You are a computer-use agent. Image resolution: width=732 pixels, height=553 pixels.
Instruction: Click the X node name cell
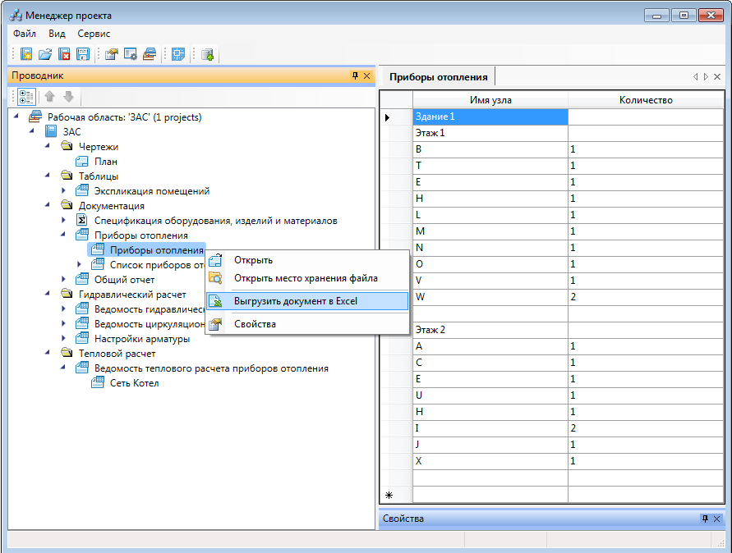[x=490, y=460]
